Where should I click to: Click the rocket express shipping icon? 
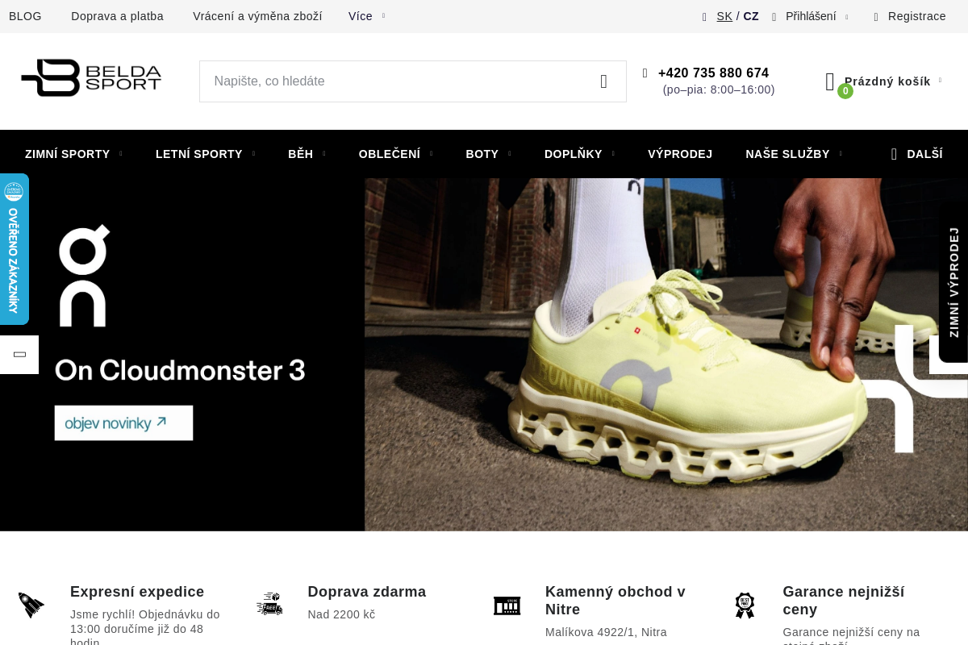coord(31,605)
